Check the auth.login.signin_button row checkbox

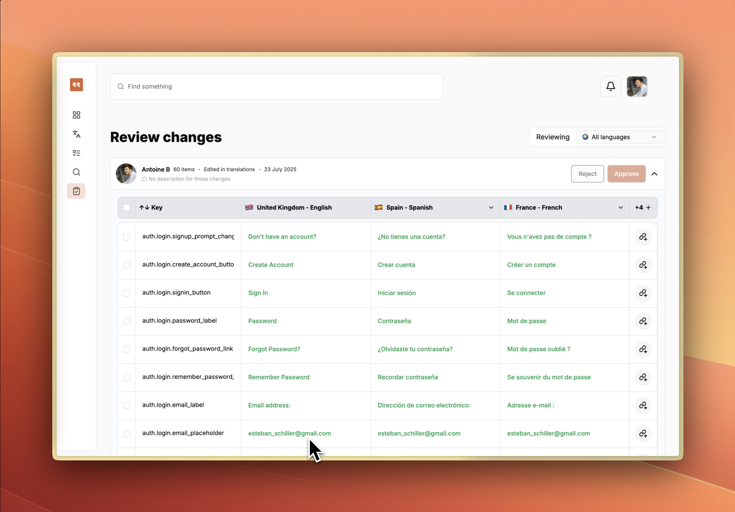126,293
